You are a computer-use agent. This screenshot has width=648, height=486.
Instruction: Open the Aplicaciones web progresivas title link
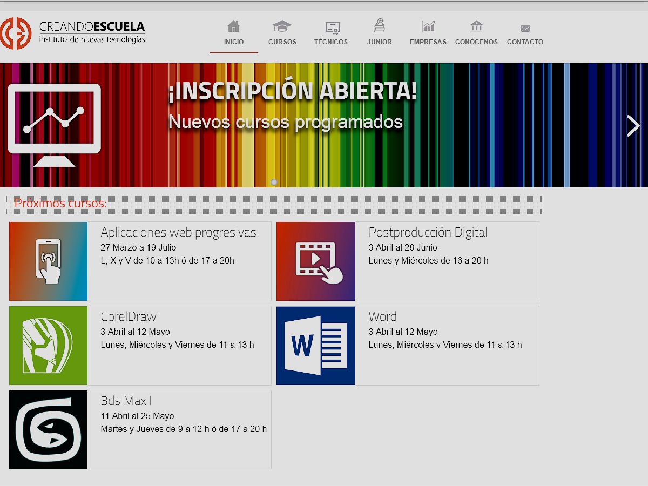[x=178, y=233]
